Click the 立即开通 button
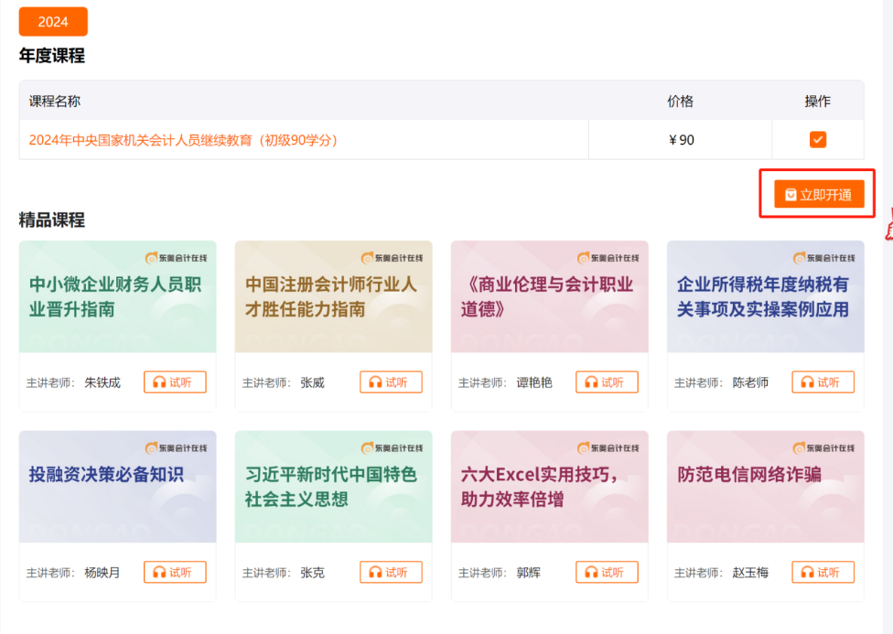 click(x=817, y=193)
